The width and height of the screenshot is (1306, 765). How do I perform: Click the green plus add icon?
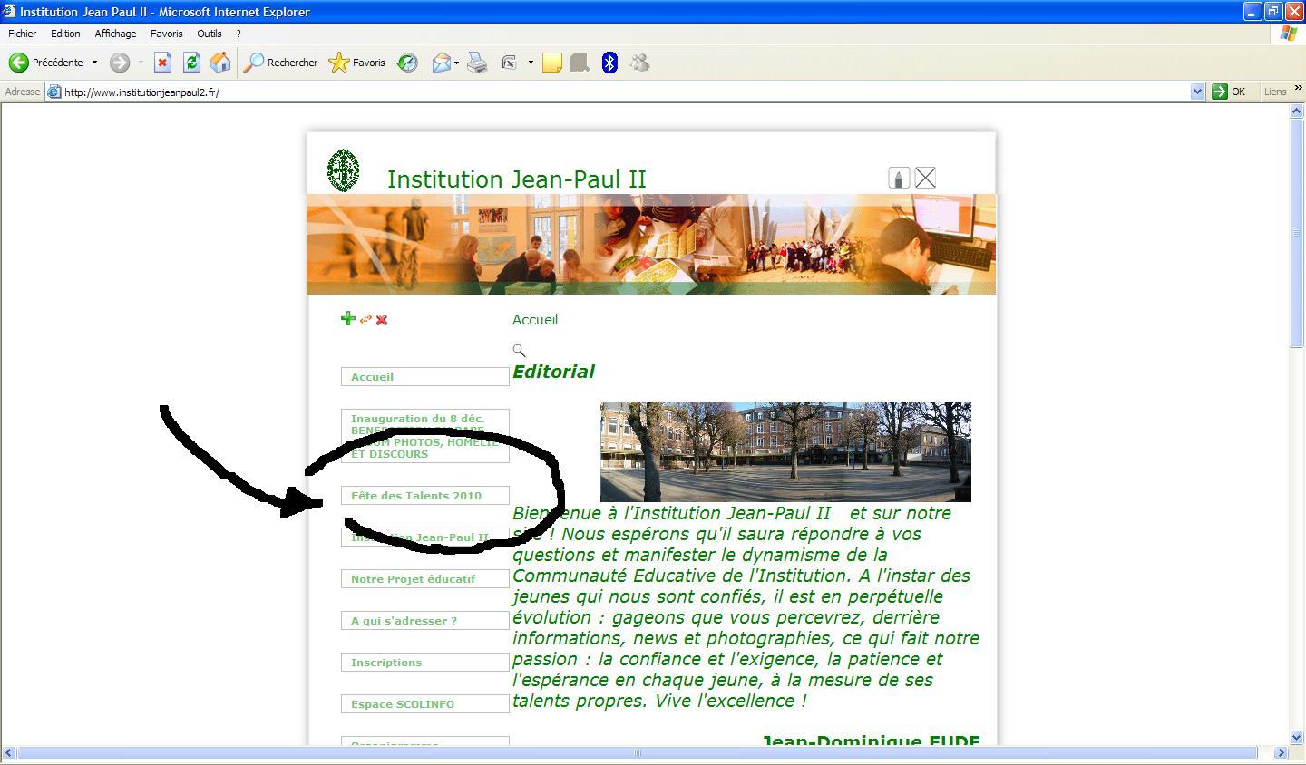(x=347, y=318)
